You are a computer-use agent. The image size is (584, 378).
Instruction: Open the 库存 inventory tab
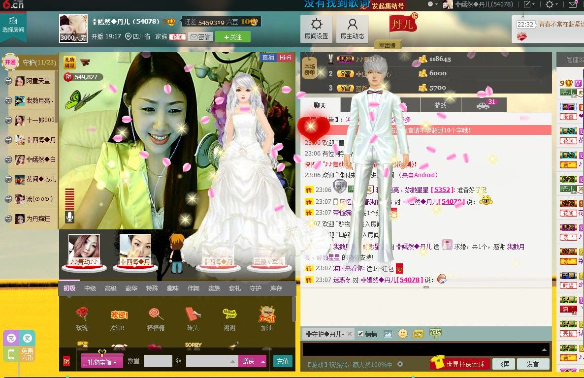(x=276, y=288)
